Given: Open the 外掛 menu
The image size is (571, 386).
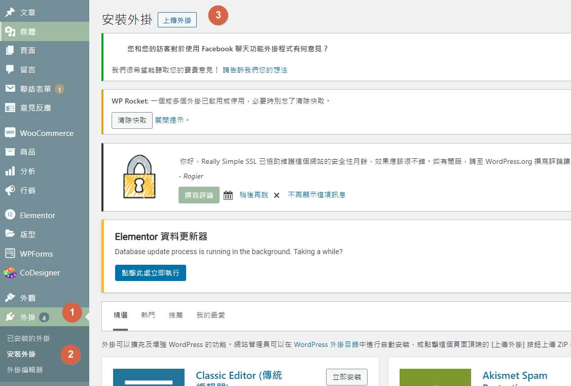Looking at the screenshot, I should [45, 317].
